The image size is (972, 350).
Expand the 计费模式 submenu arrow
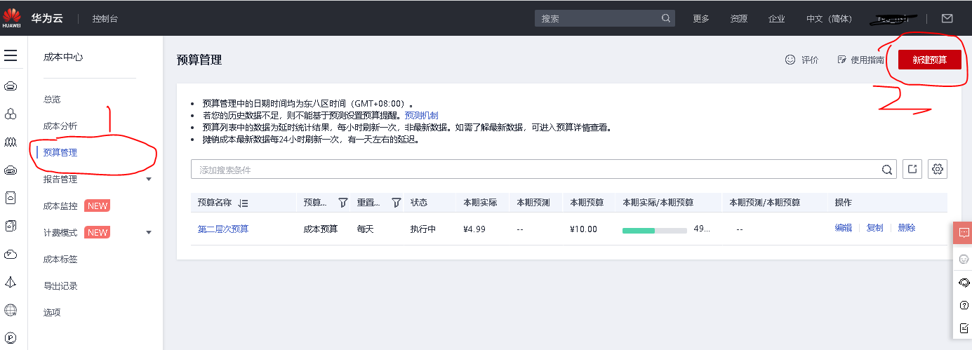148,233
